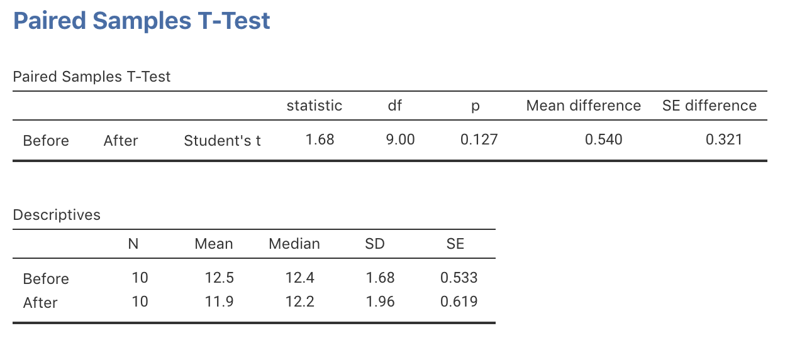
Task: Select the mean difference value 0.540
Action: (x=603, y=139)
